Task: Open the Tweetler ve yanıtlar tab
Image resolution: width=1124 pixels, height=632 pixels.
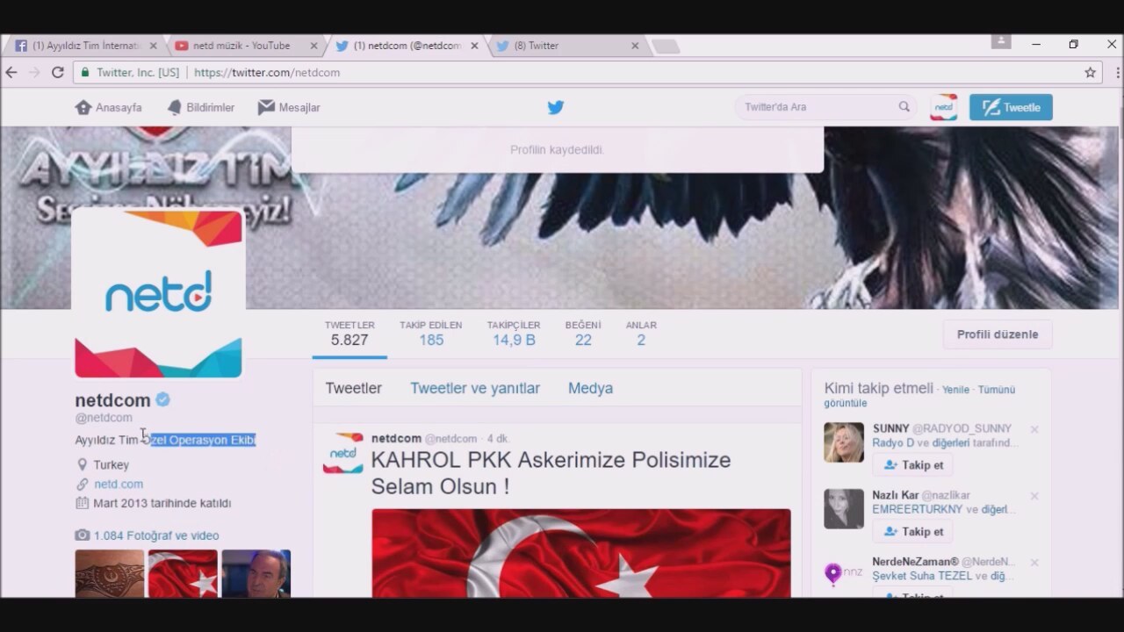Action: click(x=475, y=388)
